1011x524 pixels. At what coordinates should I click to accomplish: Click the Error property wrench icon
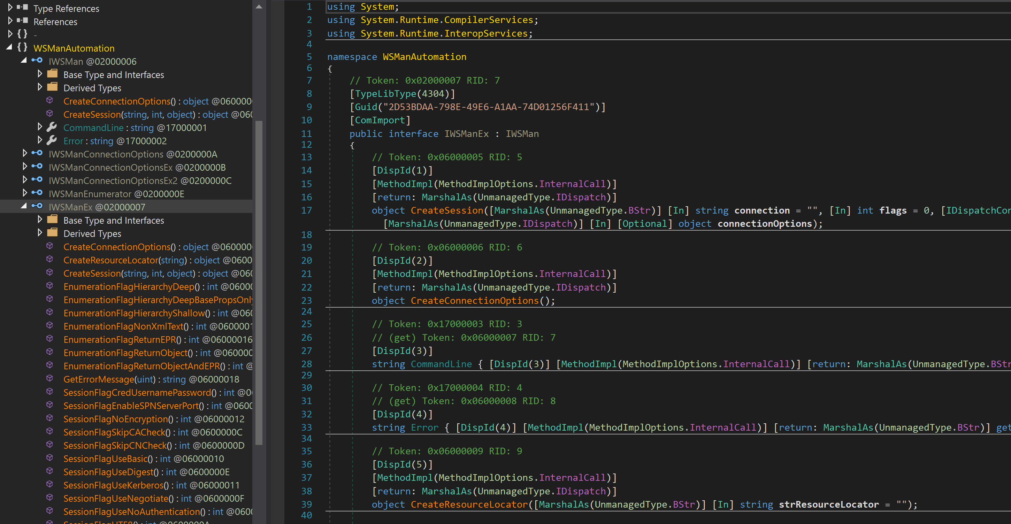[x=52, y=140]
